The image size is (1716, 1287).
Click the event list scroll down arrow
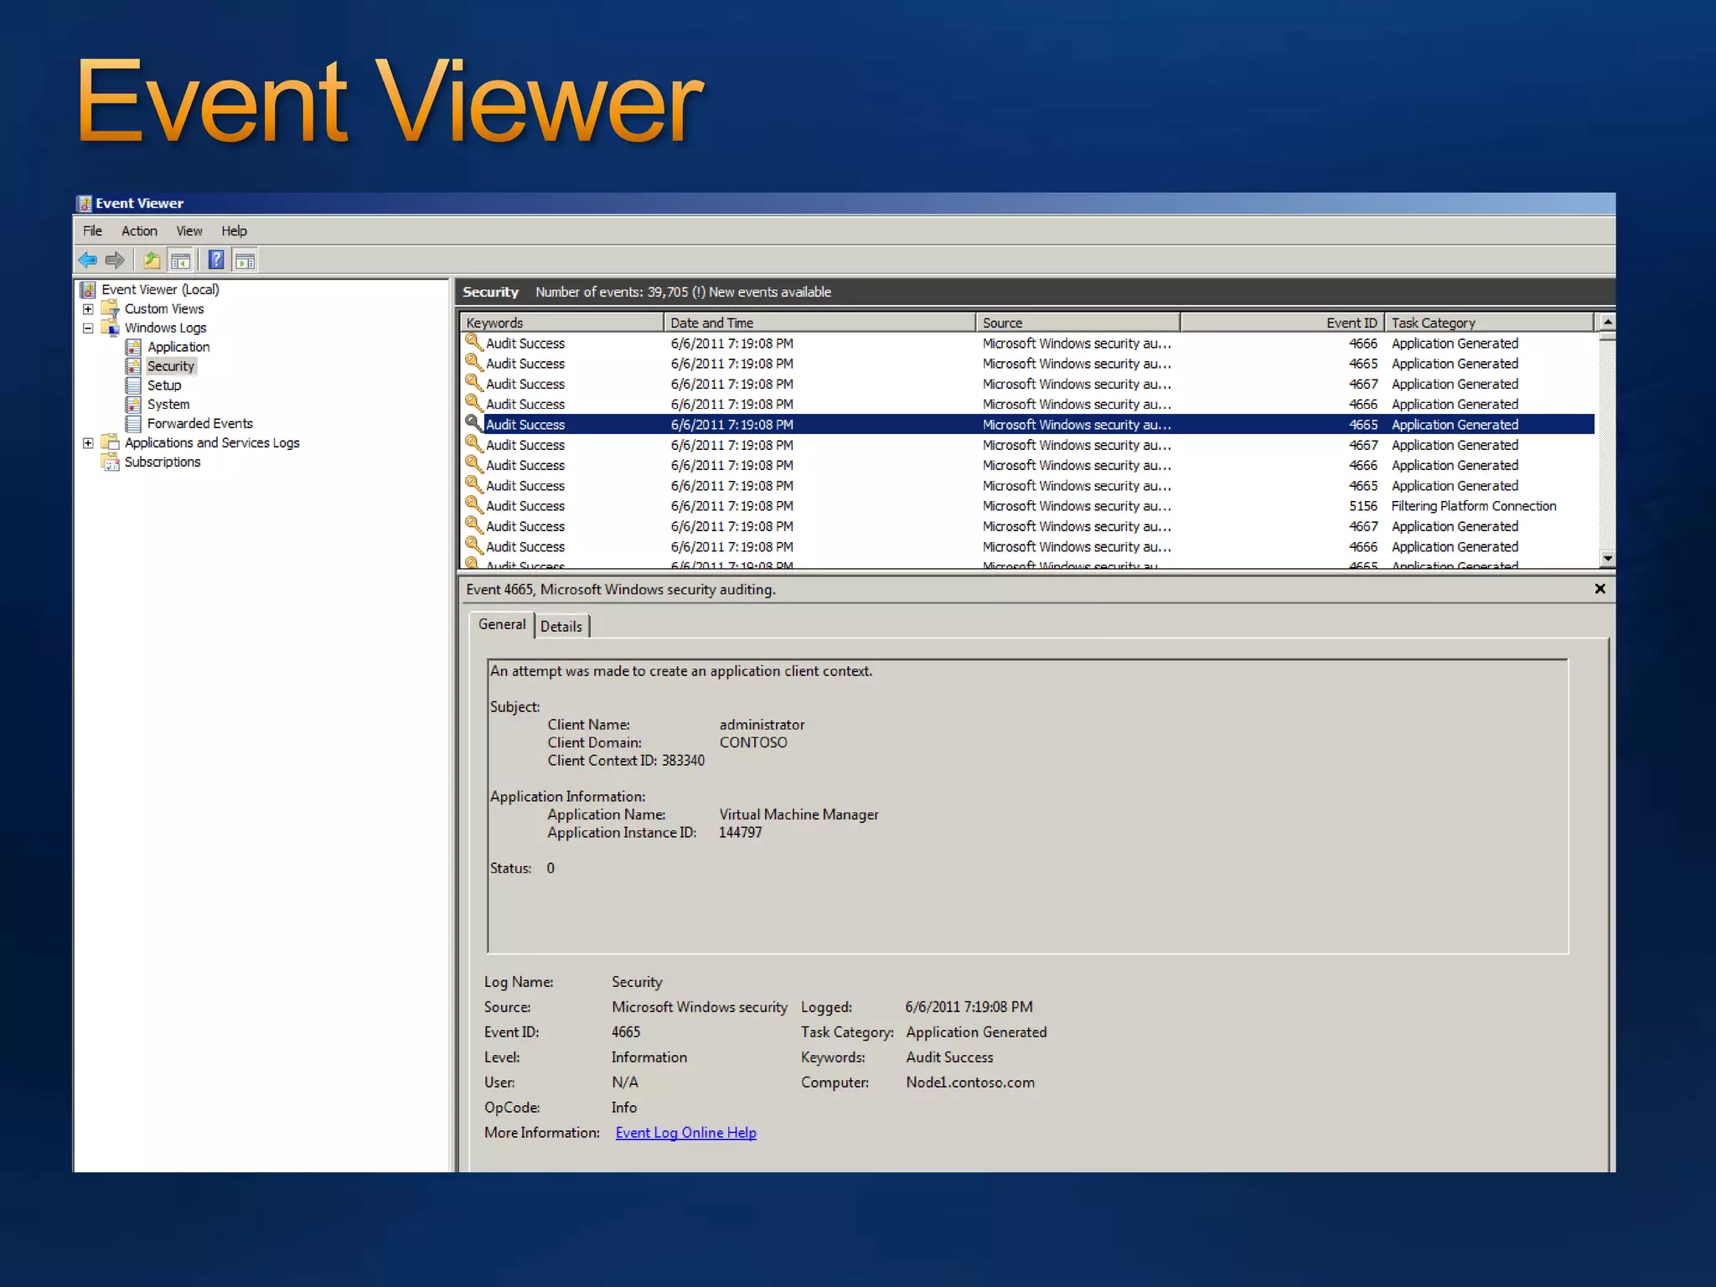(x=1607, y=558)
